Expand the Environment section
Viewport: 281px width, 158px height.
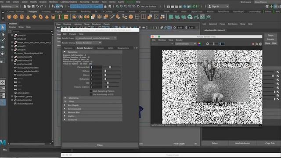(65, 109)
